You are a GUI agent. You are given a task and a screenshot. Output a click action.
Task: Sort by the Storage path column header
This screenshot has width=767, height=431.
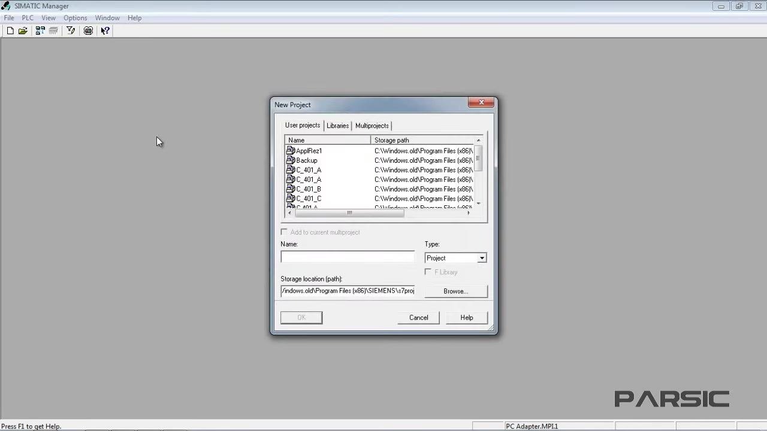coord(422,140)
